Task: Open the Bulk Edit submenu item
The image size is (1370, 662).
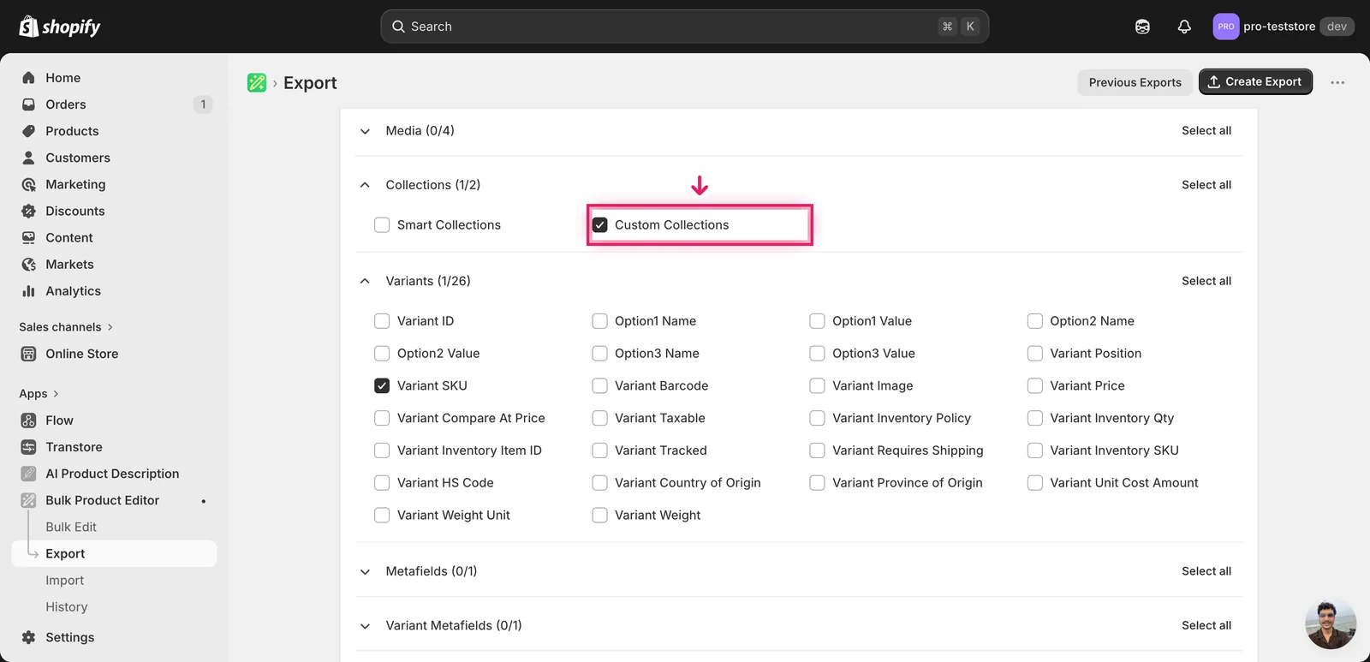Action: 71,527
